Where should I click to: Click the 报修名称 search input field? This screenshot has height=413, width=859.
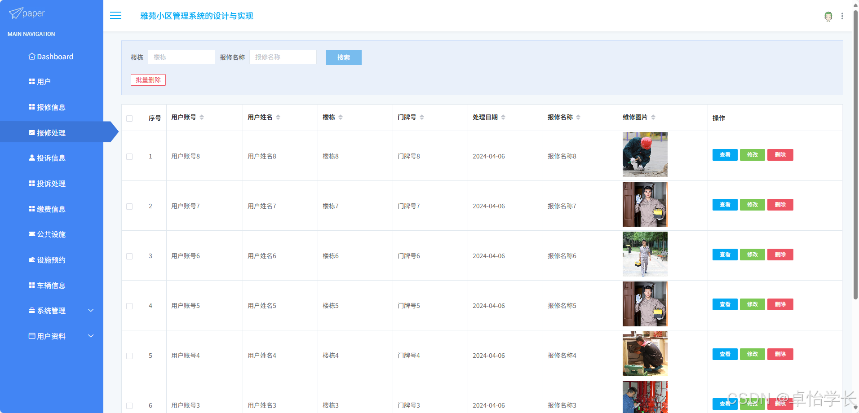(283, 57)
